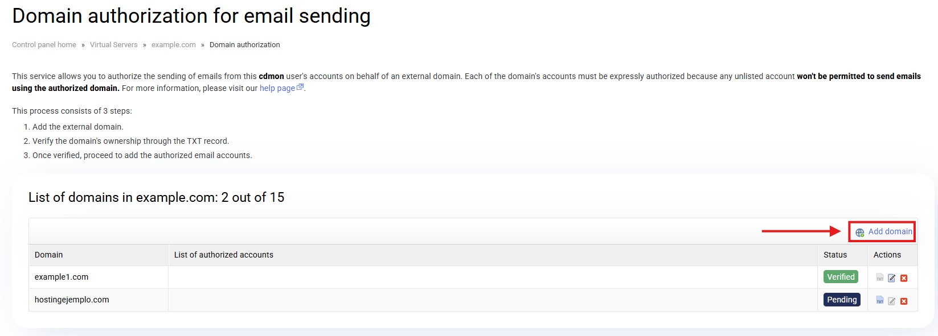Open example.com breadcrumb link

173,45
